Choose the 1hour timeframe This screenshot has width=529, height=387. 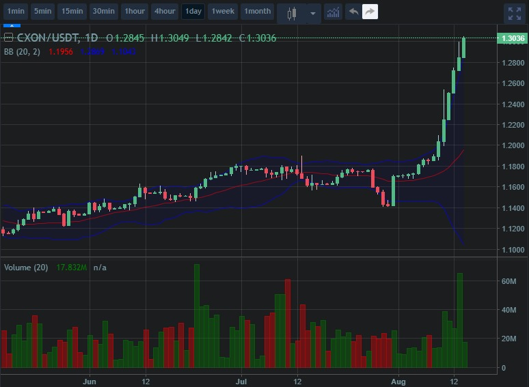coord(135,12)
